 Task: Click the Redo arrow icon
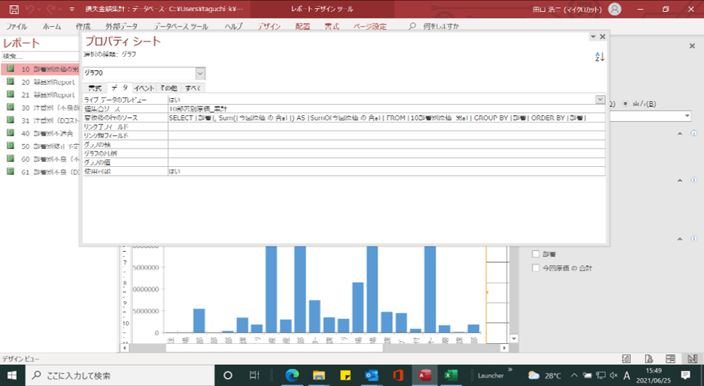point(51,9)
